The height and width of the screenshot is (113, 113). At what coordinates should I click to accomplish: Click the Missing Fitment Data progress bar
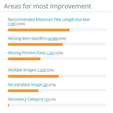tap(57, 59)
